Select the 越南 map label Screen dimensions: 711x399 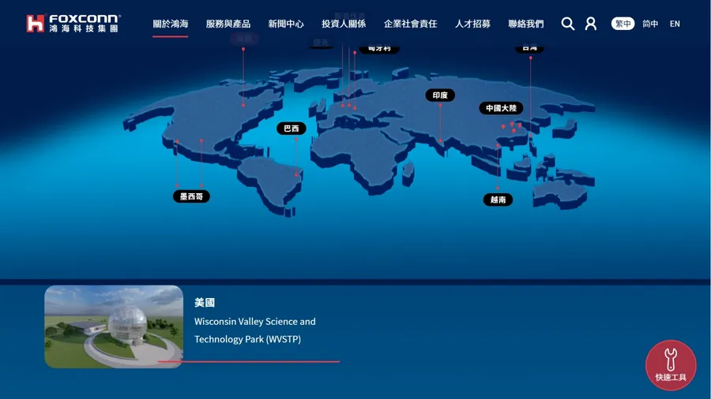(498, 199)
